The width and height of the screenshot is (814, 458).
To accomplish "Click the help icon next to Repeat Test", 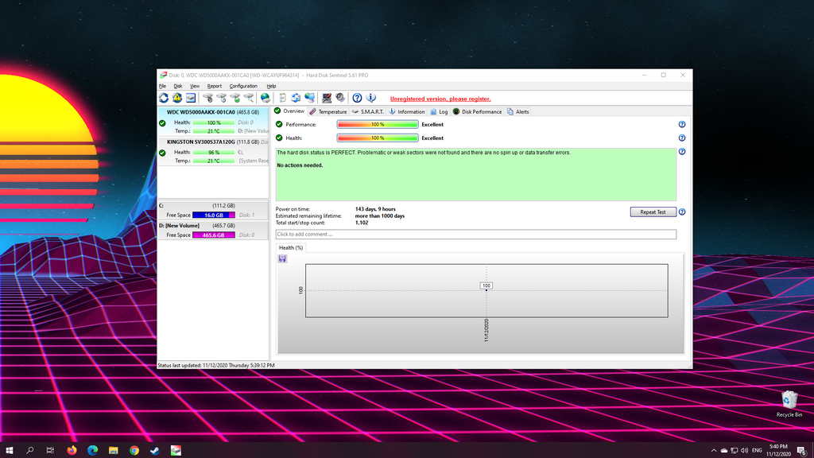I will click(x=682, y=212).
